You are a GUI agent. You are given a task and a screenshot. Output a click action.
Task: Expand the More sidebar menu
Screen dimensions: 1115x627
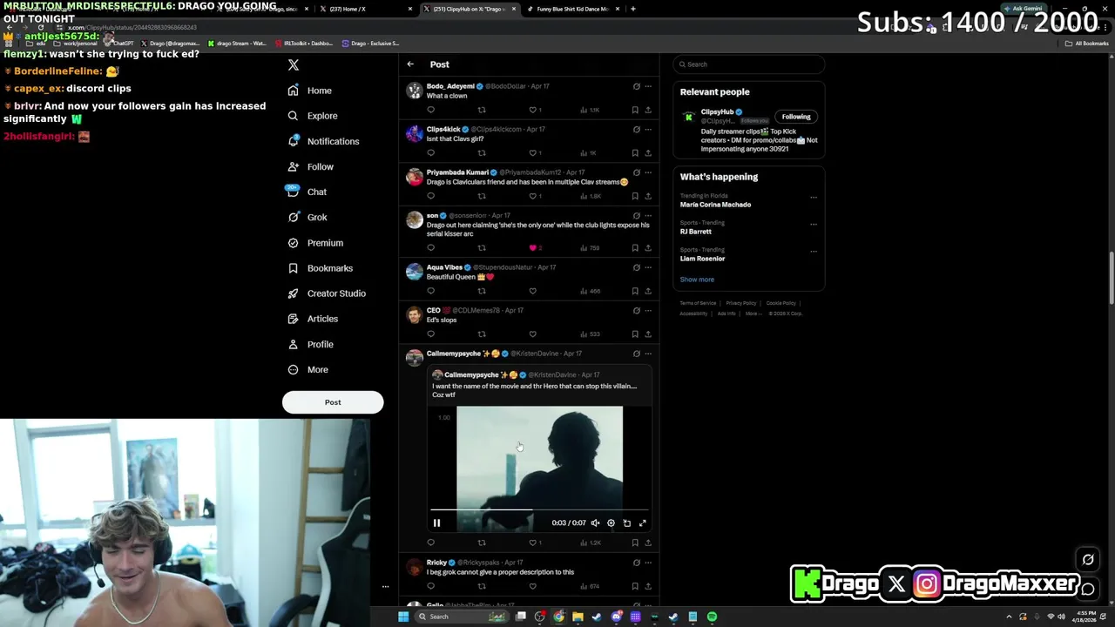tap(307, 370)
